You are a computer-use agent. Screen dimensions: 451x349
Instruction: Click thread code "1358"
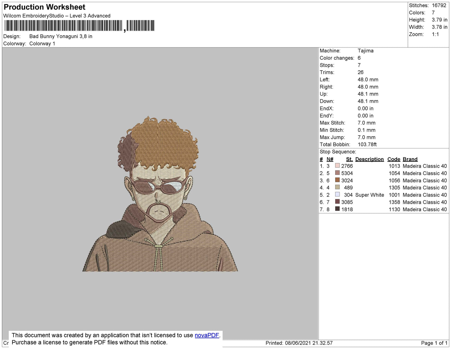[394, 202]
